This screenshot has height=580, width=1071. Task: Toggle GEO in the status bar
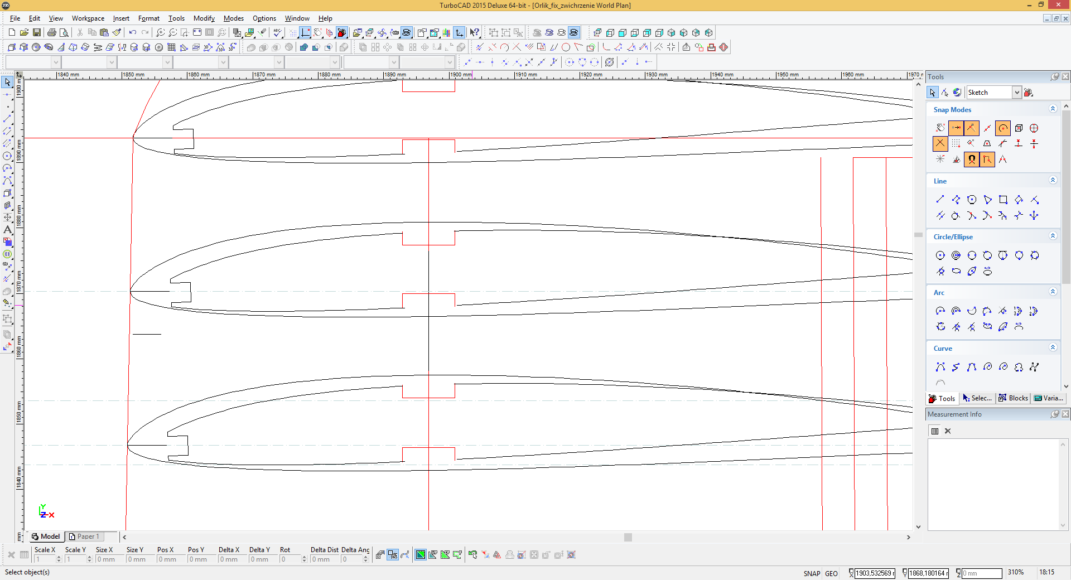tap(831, 573)
